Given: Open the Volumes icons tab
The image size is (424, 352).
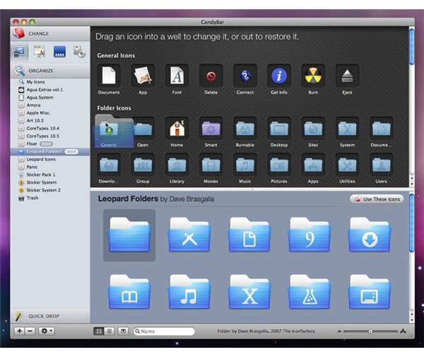Looking at the screenshot, I should coord(79,52).
